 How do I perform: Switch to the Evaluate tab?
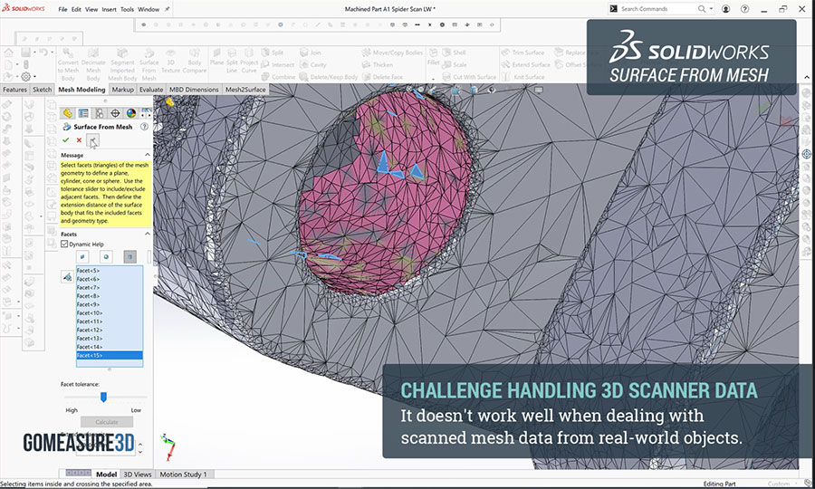click(151, 90)
